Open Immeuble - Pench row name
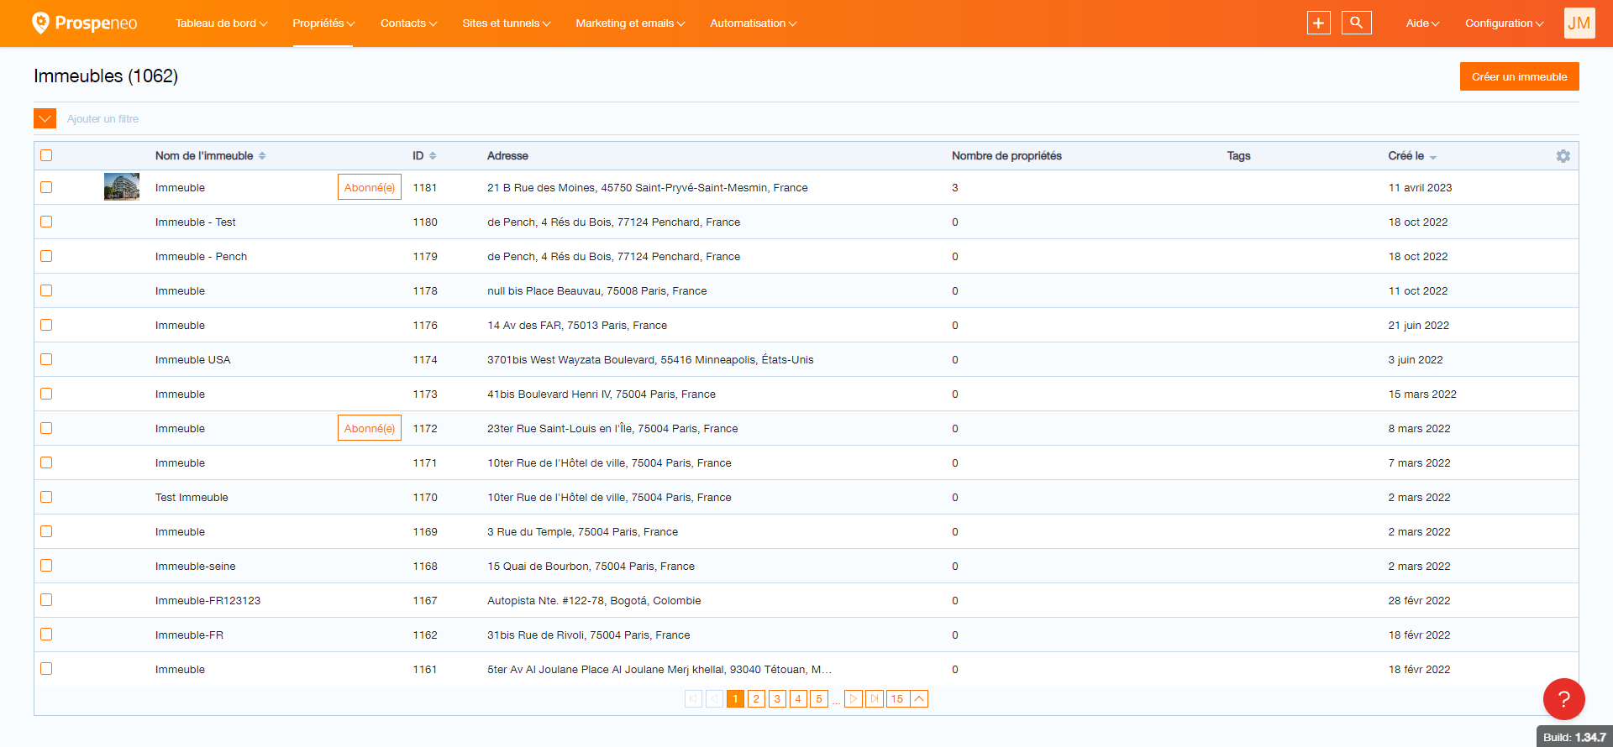 (x=201, y=256)
